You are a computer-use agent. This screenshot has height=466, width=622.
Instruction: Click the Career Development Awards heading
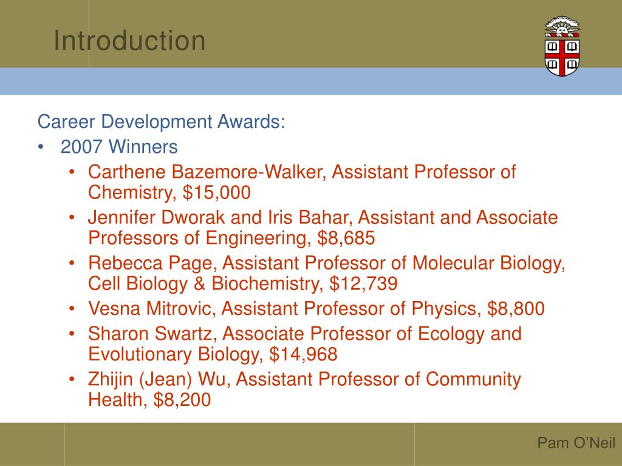click(x=162, y=121)
